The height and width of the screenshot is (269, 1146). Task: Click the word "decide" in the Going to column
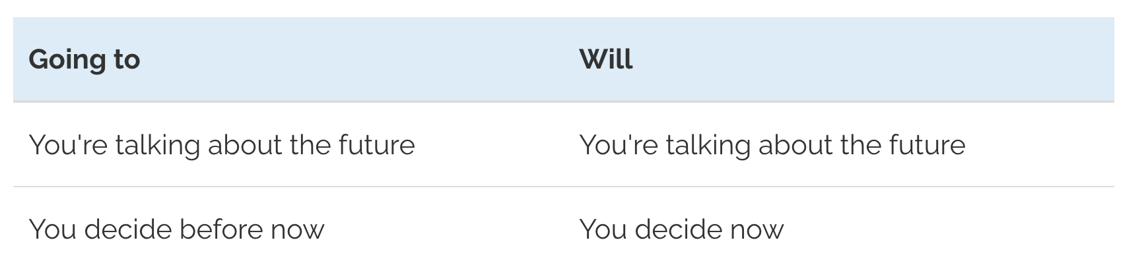127,229
